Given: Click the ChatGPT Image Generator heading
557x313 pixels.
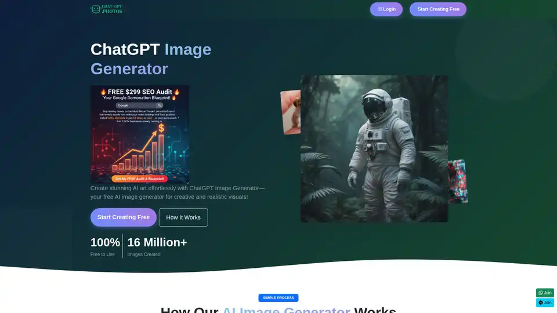Looking at the screenshot, I should (x=151, y=59).
